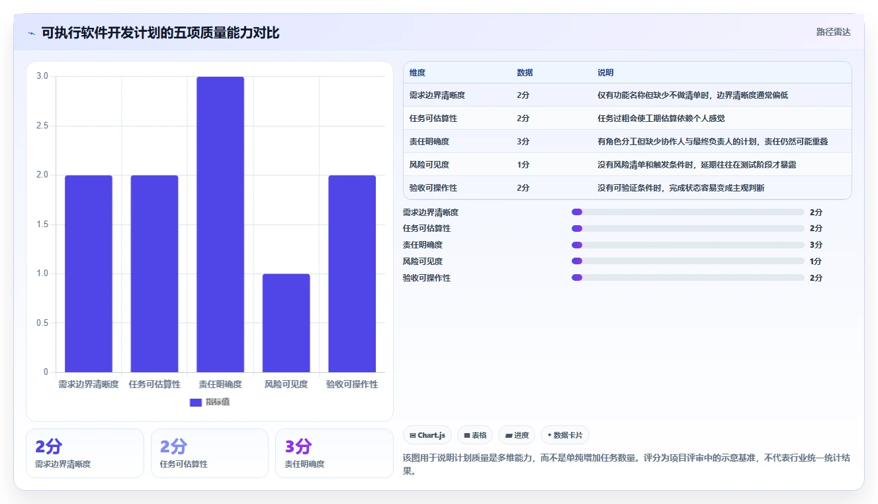
Task: Click table cell 验收可操作性
Action: [433, 188]
